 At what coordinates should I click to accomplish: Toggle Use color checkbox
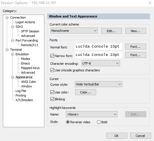pyautogui.click(x=52, y=92)
